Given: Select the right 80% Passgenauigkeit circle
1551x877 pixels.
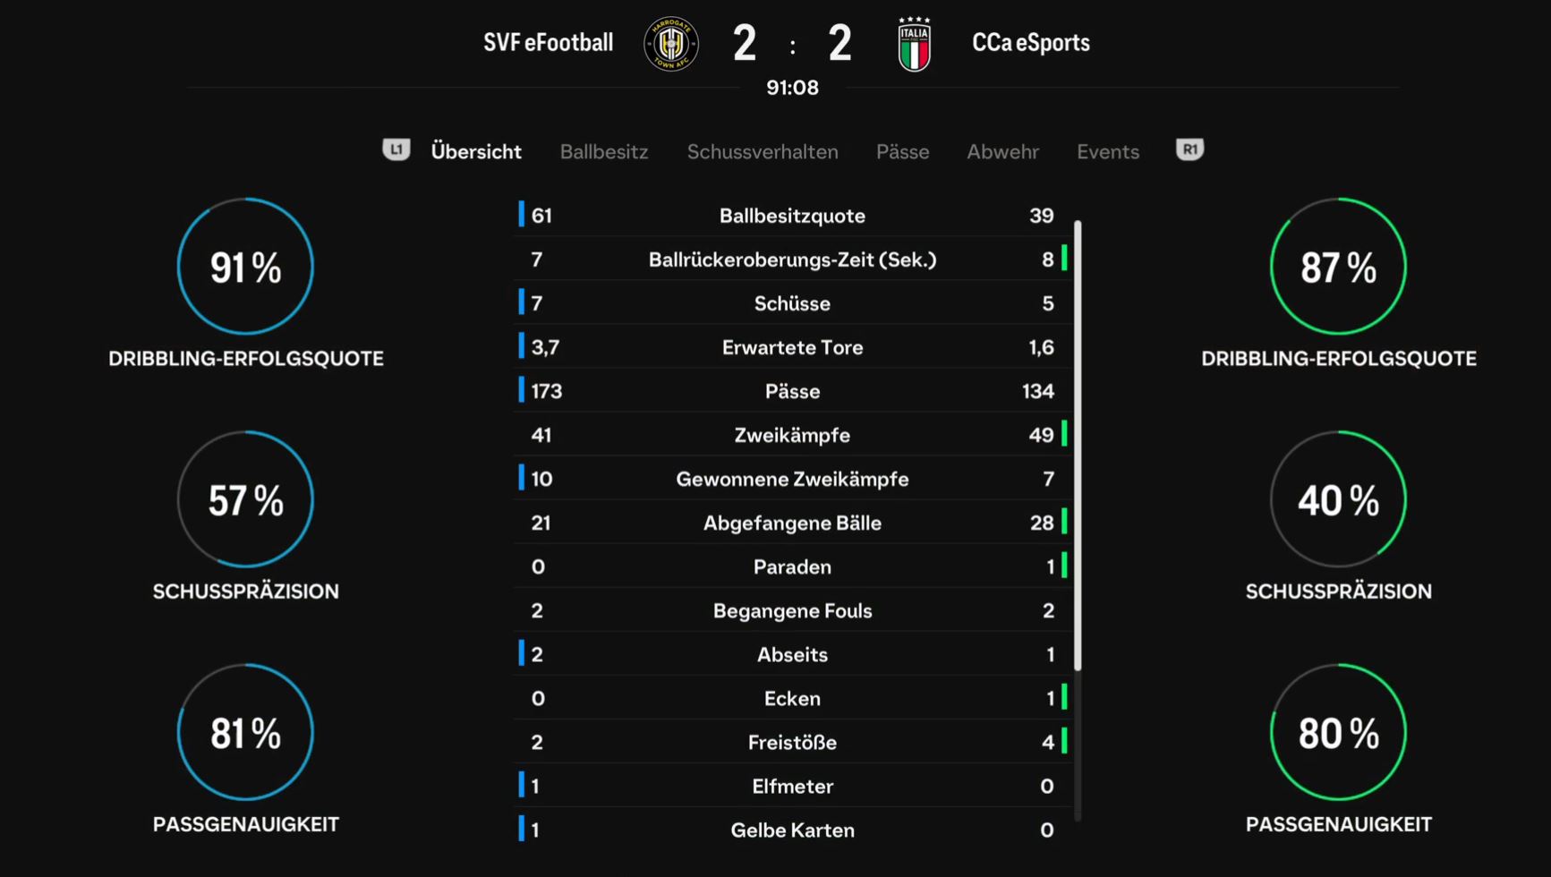Looking at the screenshot, I should point(1338,732).
